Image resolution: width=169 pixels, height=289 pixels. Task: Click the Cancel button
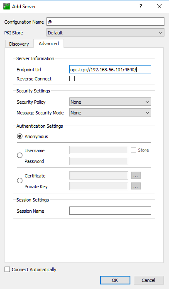pyautogui.click(x=149, y=280)
